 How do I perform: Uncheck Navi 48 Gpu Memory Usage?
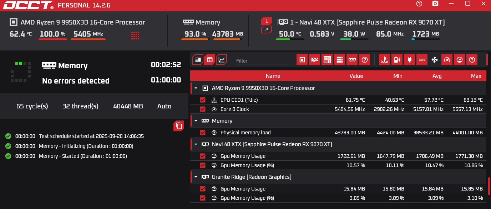point(203,156)
